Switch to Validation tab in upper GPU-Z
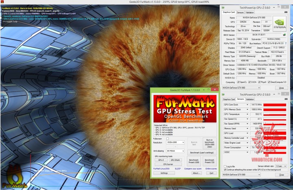The width and height of the screenshot is (293, 190). [x=250, y=12]
